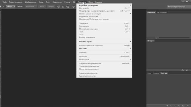Open the Редактирование menu
Viewport: 191px width, 107px height.
coord(16,2)
